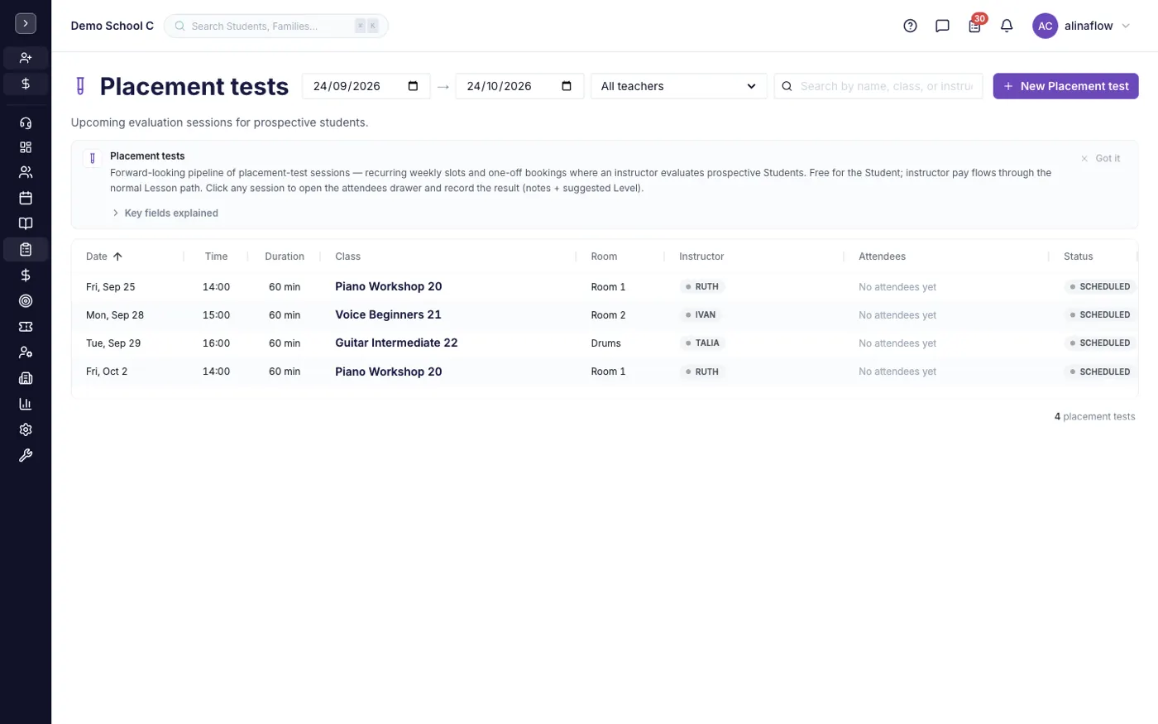This screenshot has height=724, width=1158.
Task: Click the Instructor column header
Action: (701, 257)
